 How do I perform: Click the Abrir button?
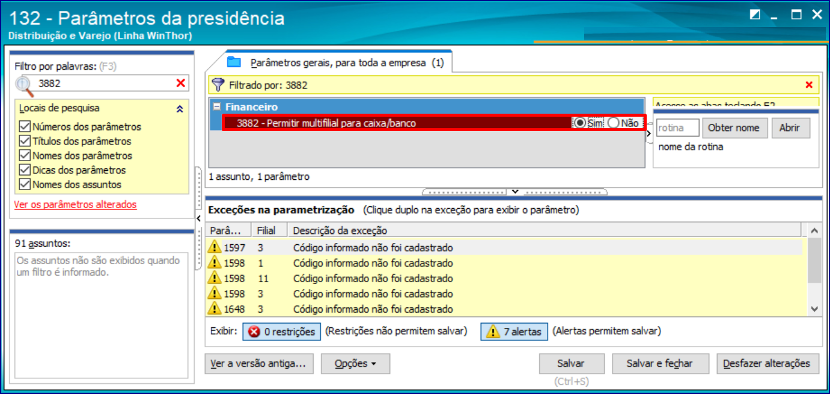790,128
